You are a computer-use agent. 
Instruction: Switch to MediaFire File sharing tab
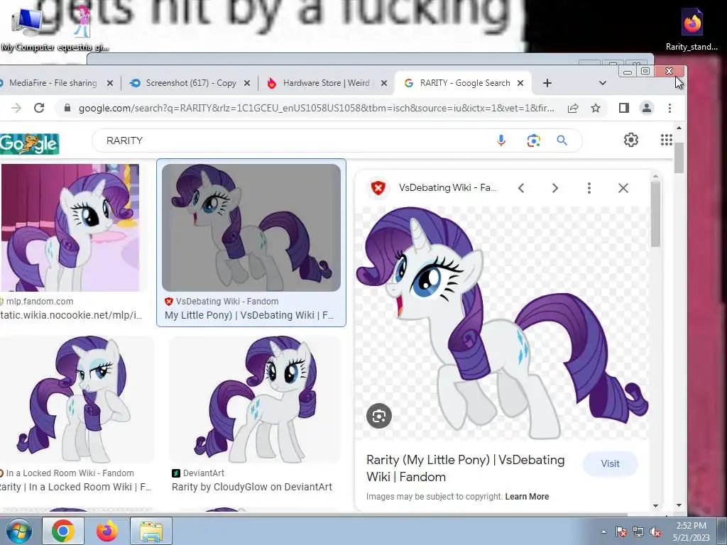pos(53,83)
